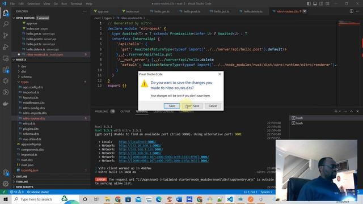
Task: Open the Terminal menu
Action: click(x=77, y=4)
